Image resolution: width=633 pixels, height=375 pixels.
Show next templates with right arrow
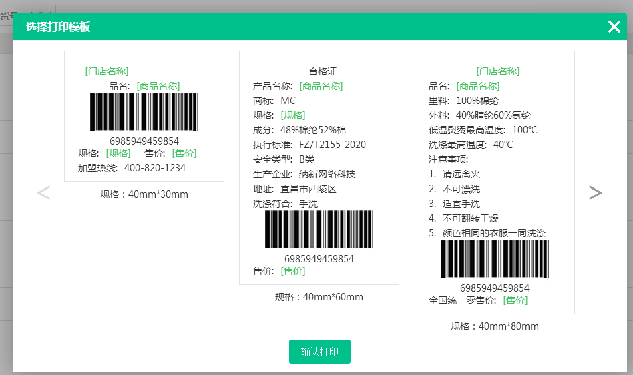pos(595,193)
